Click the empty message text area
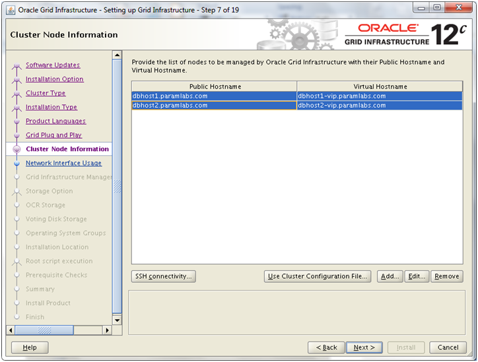The image size is (478, 362). [296, 312]
